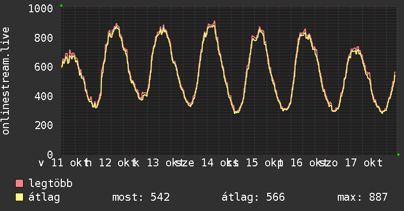Click the 'átlag: 566' statistic
This screenshot has width=404, height=211.
(253, 197)
